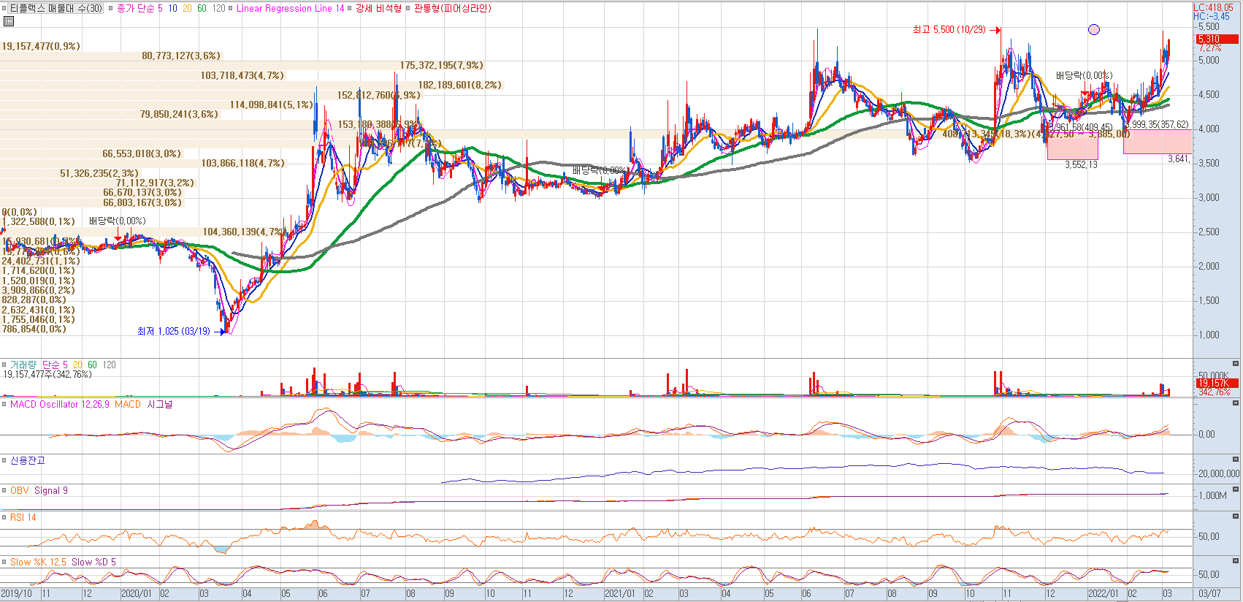Click square marker before 강세 비석형 label
1243x602 pixels.
(x=350, y=9)
